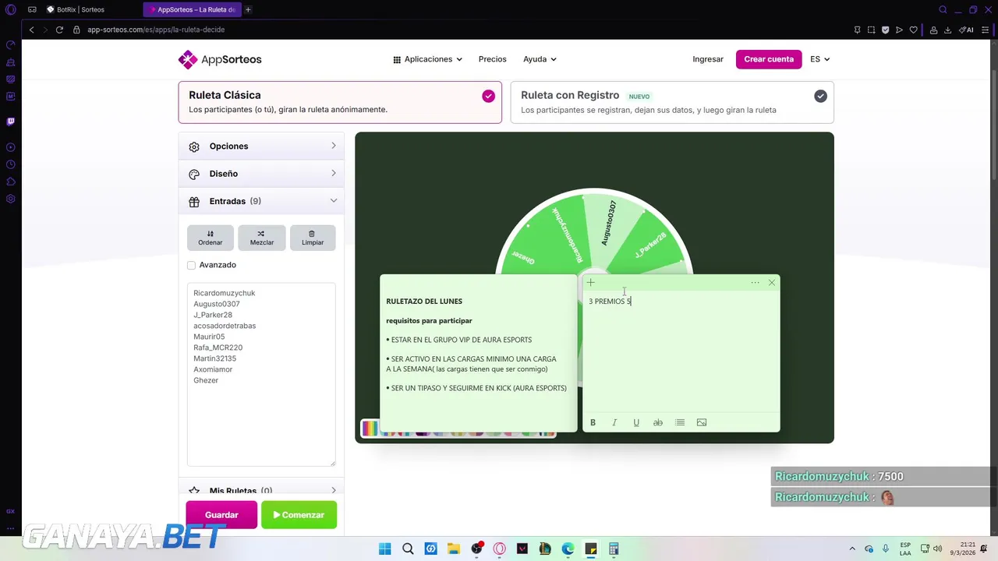Close the sticky note
This screenshot has width=998, height=561.
pos(772,283)
